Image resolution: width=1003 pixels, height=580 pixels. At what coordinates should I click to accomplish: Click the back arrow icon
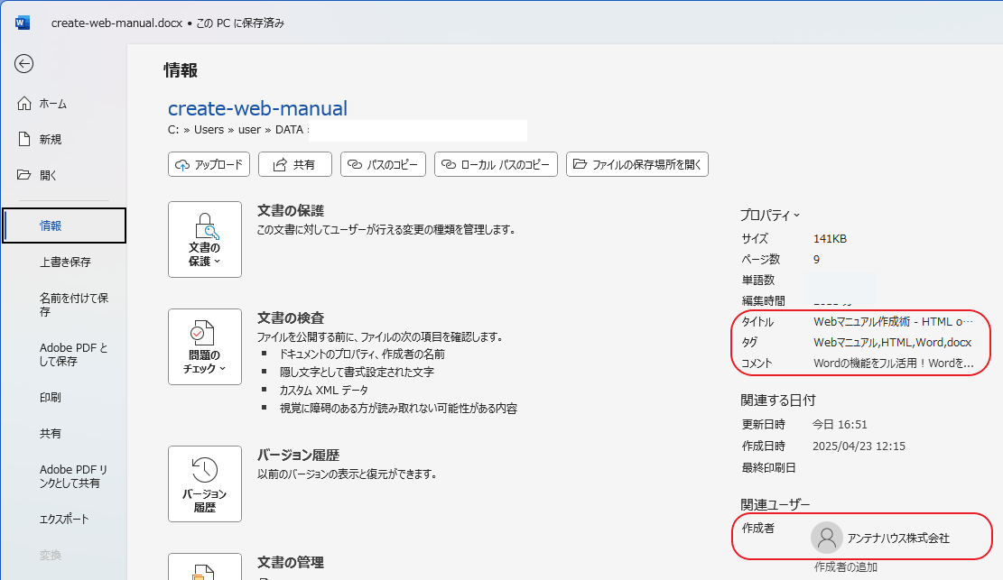(x=24, y=63)
